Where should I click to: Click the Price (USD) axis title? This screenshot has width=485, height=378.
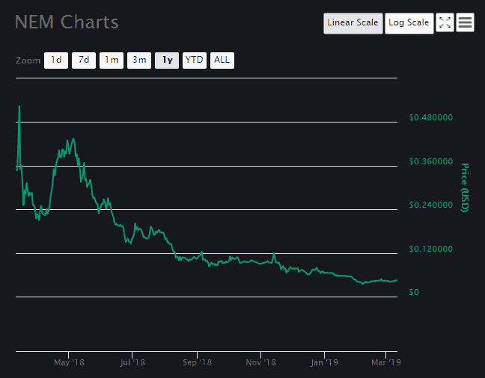coord(465,188)
